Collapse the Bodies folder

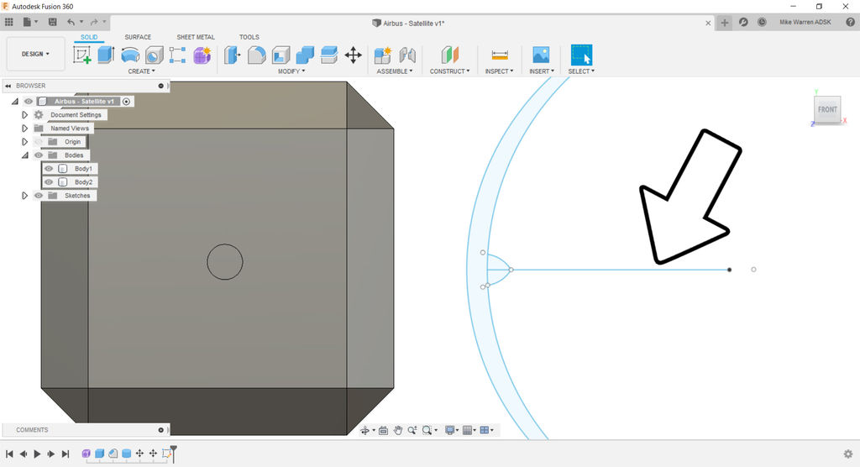click(x=24, y=155)
